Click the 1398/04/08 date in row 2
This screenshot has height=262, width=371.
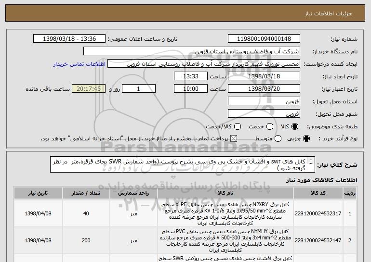coord(38,240)
